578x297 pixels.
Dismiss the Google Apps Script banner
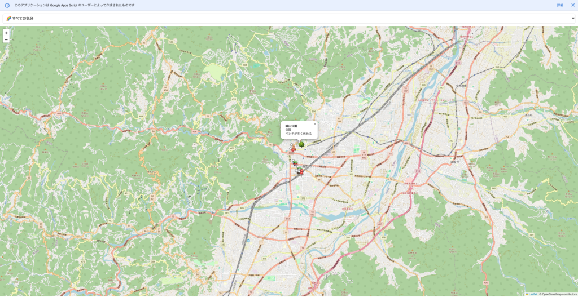click(572, 5)
